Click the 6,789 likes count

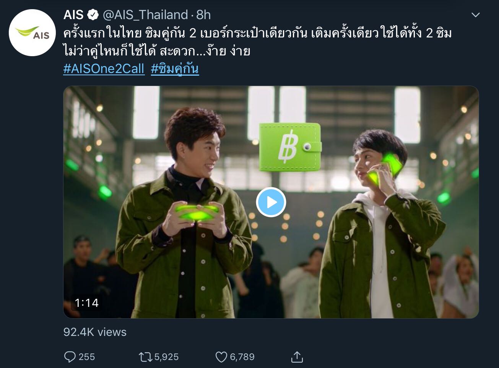pos(242,357)
